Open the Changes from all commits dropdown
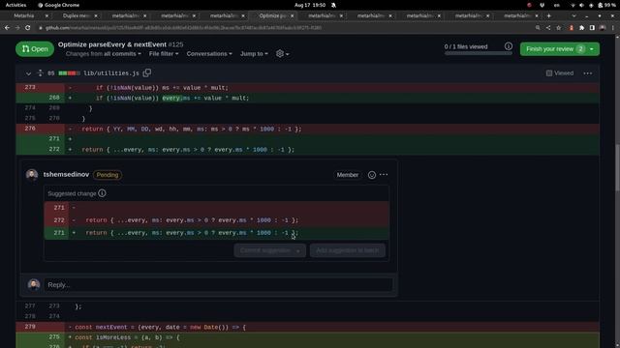Screen dimensions: 620x348 tap(104, 54)
